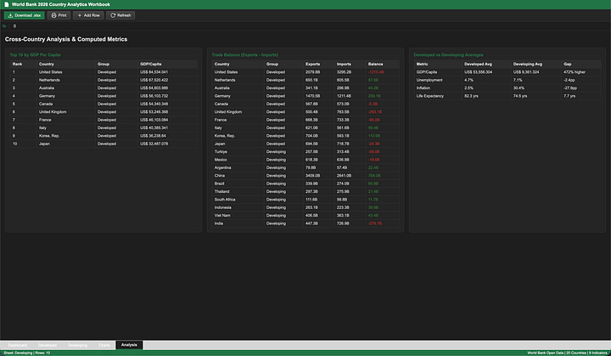Click the Developing group cell for India

click(x=277, y=223)
